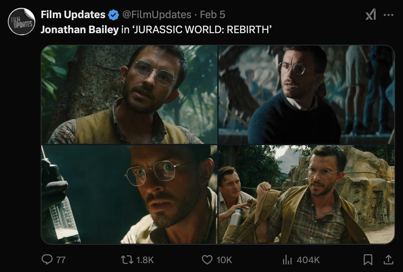Open Grok explain-this-post icon
This screenshot has width=403, height=272.
click(x=370, y=15)
